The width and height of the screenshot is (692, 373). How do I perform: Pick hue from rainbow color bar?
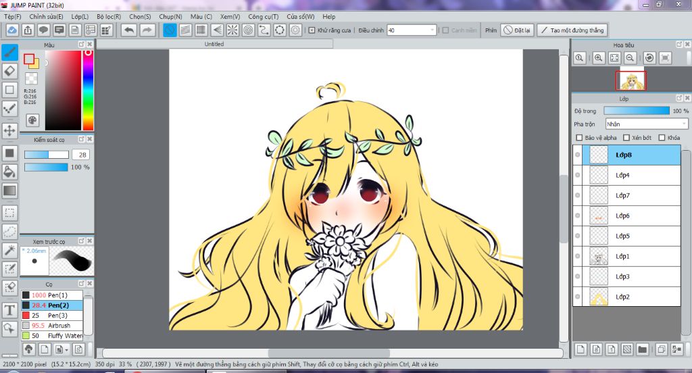coord(89,90)
